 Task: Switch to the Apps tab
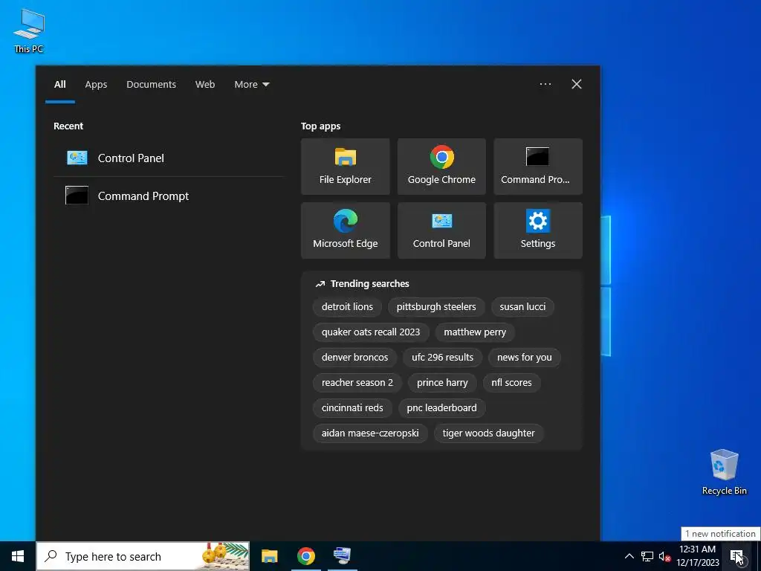(96, 85)
